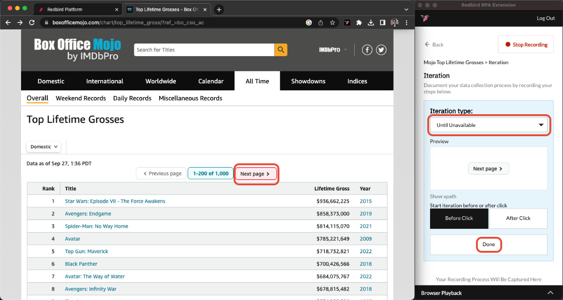Viewport: 563px width, 300px height.
Task: Toggle Chrome side panel icon
Action: pyautogui.click(x=382, y=22)
